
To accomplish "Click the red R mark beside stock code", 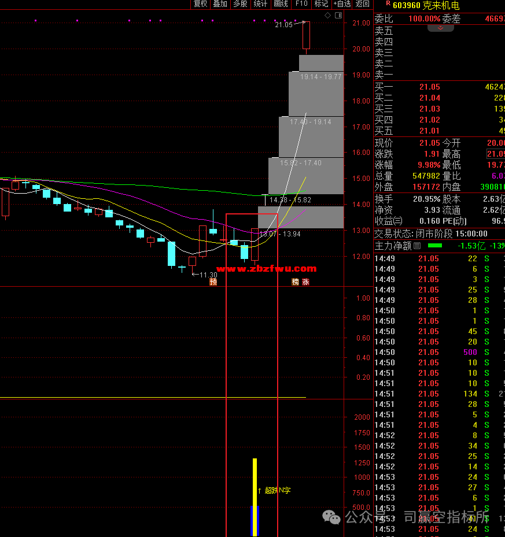I will 388,3.
